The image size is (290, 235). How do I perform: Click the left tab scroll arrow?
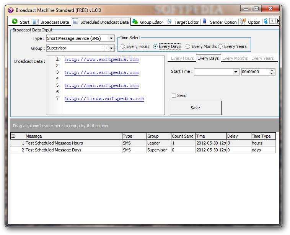tap(272, 21)
